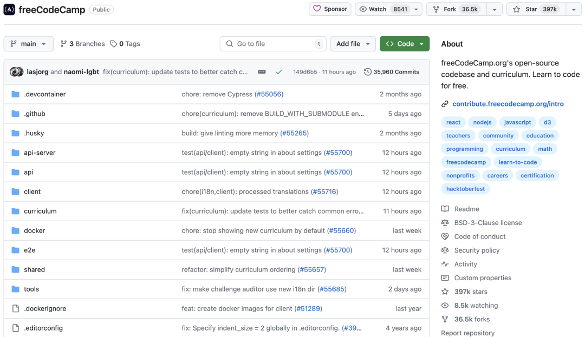Viewport: 585px width, 337px height.
Task: Click the Go to file search field
Action: tap(273, 43)
